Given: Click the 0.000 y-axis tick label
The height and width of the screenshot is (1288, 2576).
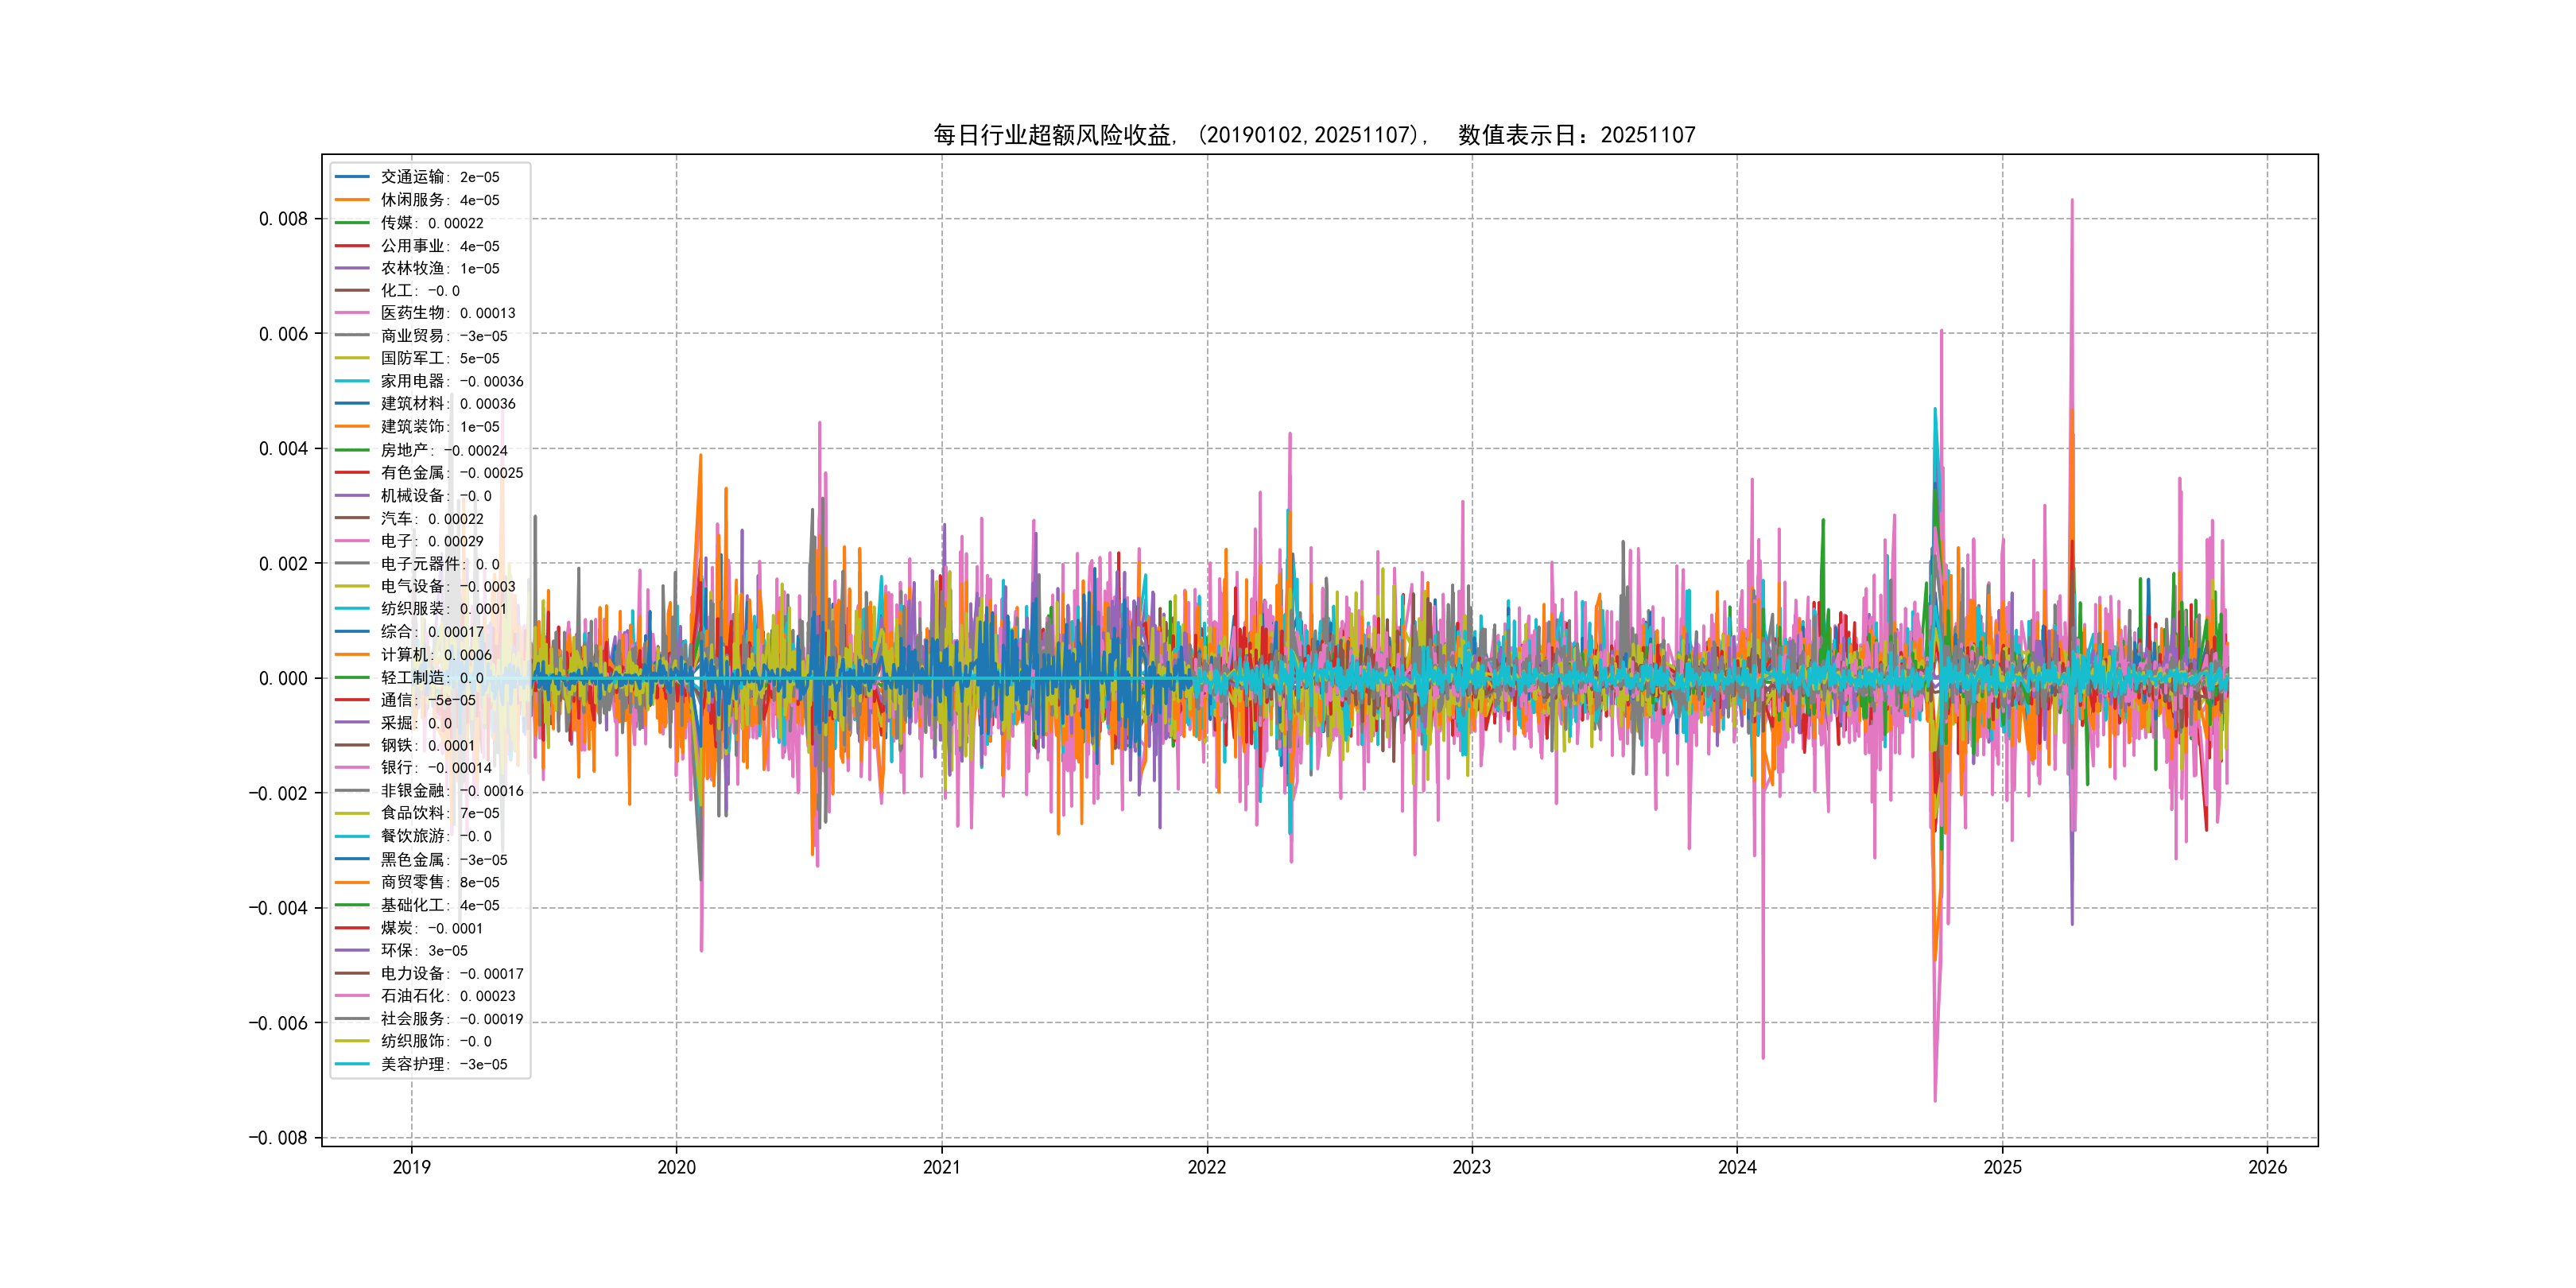Looking at the screenshot, I should click(283, 679).
